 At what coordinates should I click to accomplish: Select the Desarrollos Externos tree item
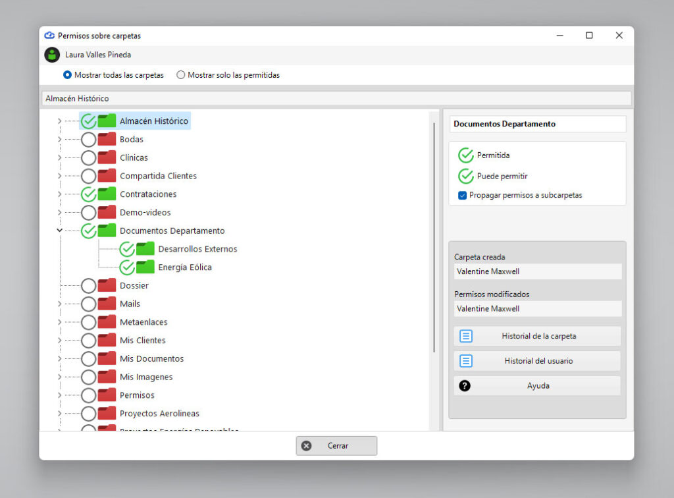pyautogui.click(x=197, y=249)
